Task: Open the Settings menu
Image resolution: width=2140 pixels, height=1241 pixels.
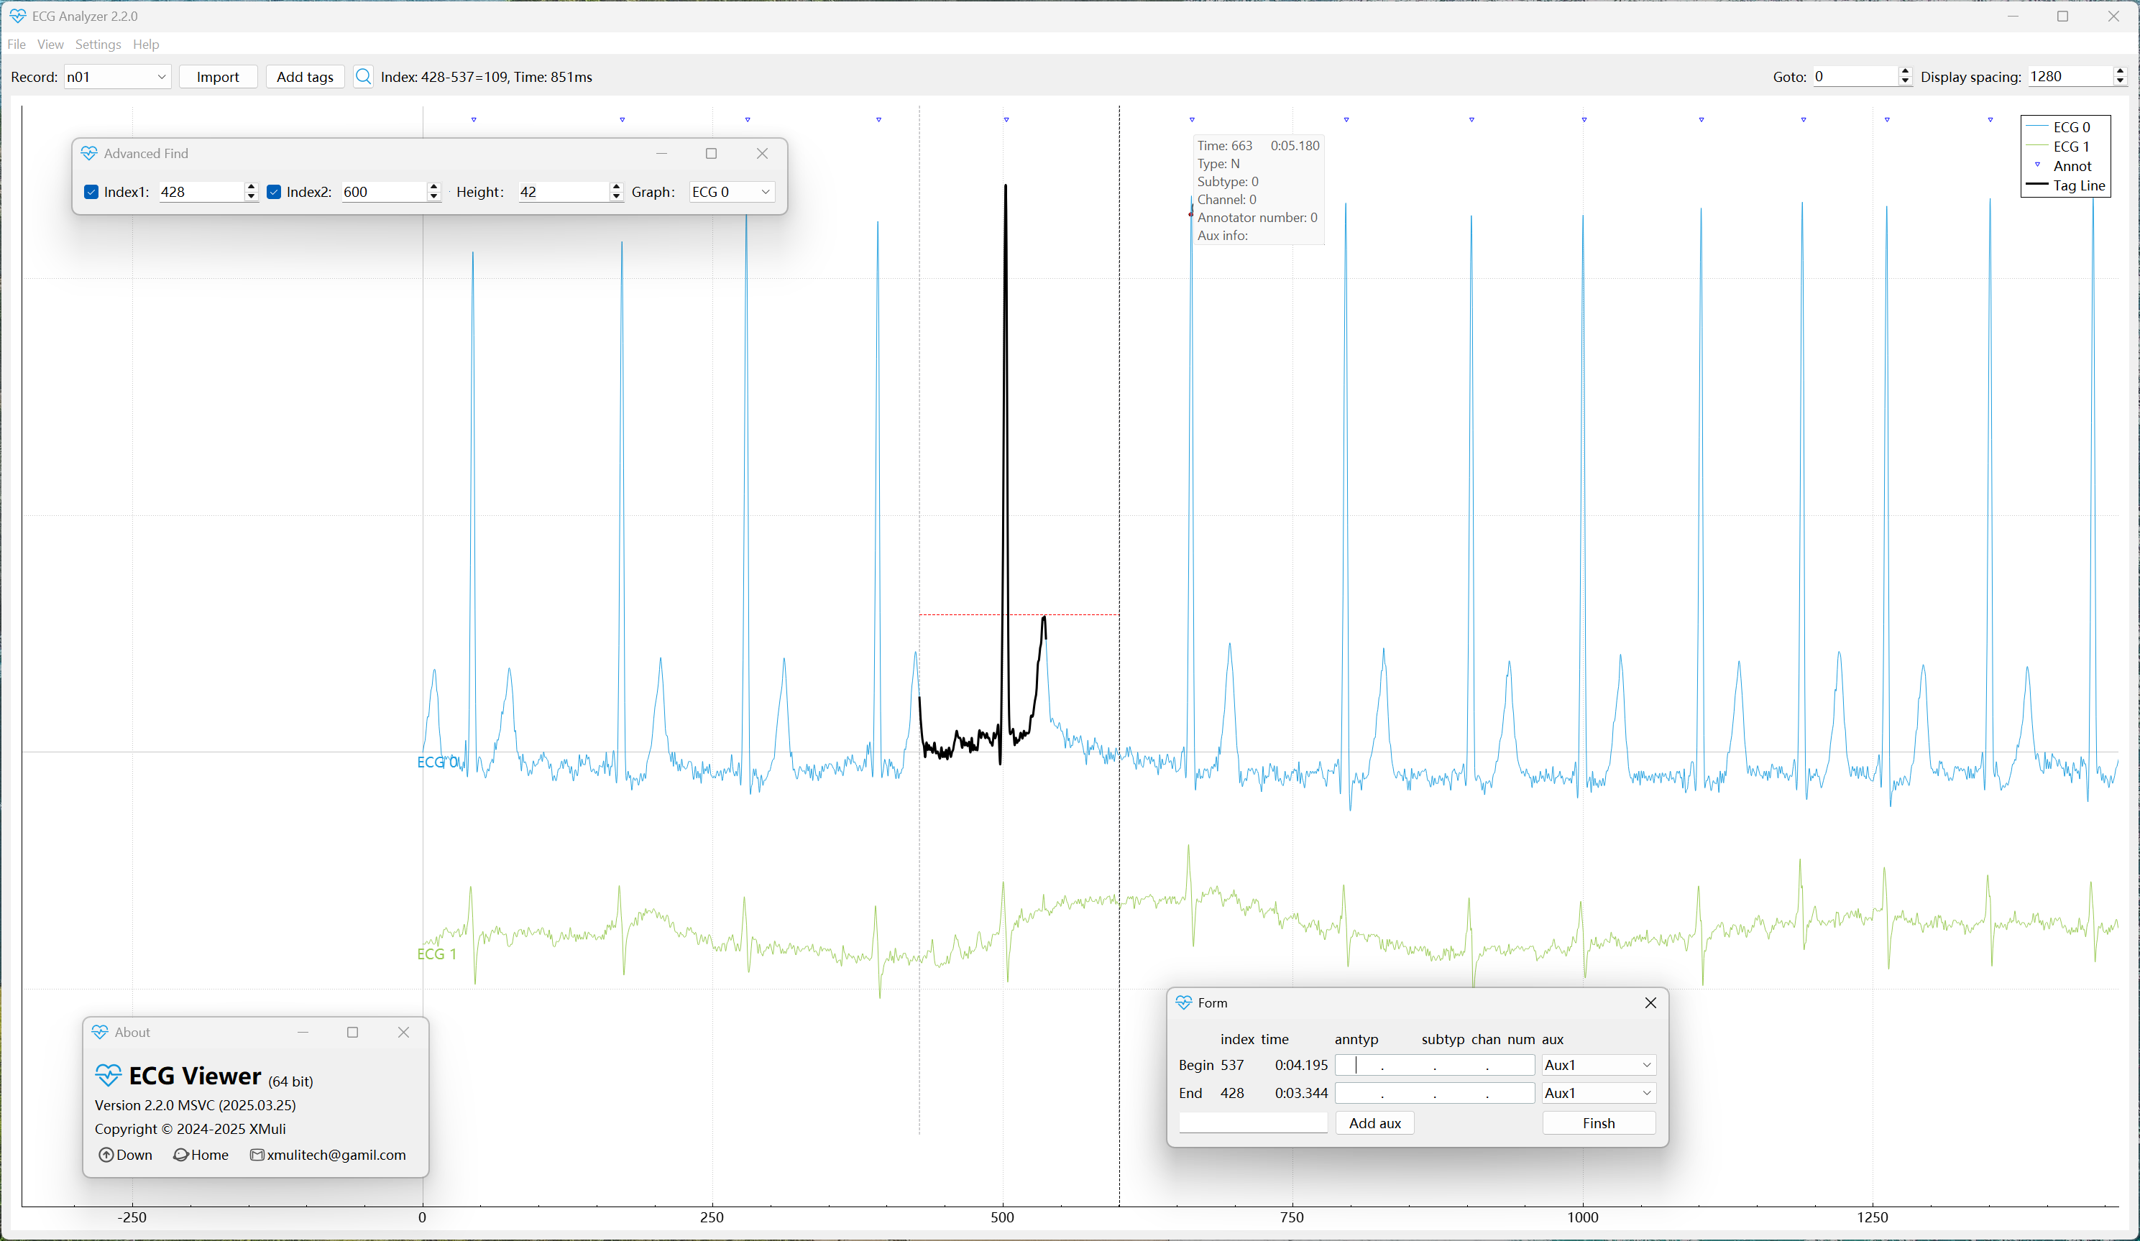Action: tap(98, 44)
